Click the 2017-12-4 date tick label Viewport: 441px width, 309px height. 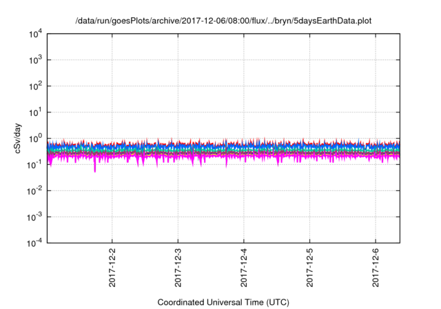click(x=243, y=268)
